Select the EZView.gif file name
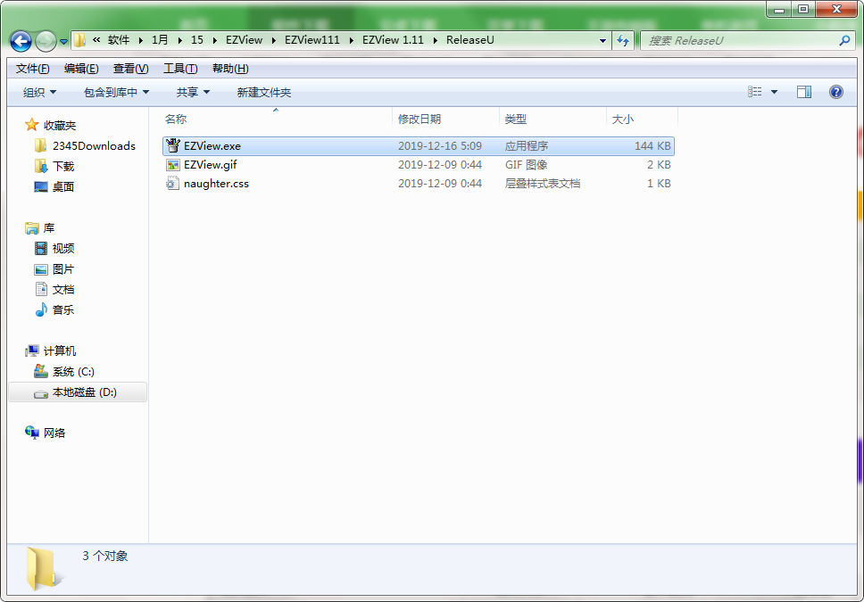The height and width of the screenshot is (602, 864). pyautogui.click(x=211, y=165)
